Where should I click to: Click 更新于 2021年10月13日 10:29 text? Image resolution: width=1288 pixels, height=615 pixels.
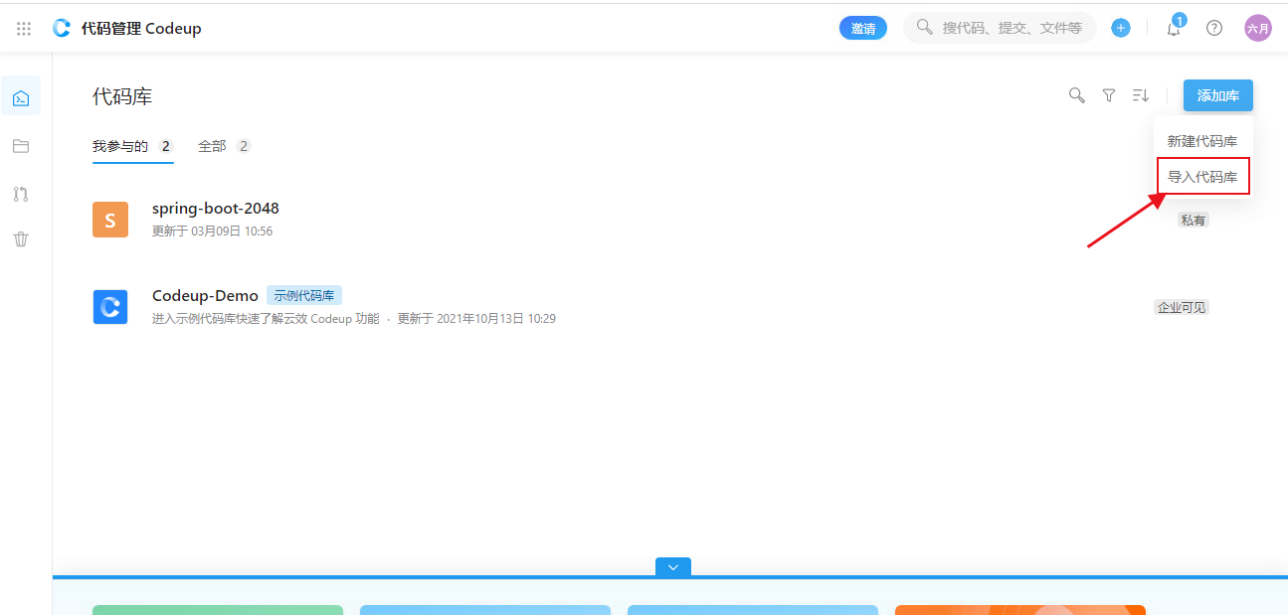coord(476,319)
